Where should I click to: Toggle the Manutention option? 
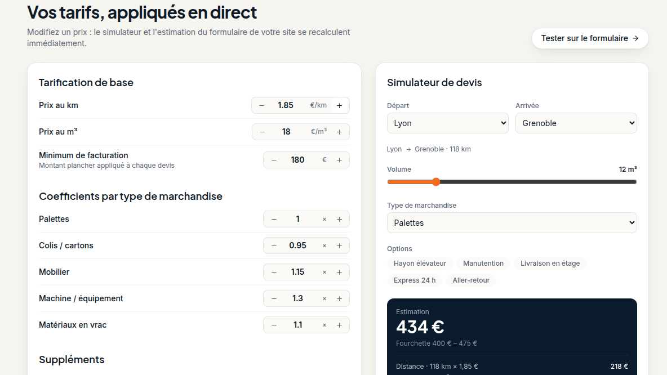coord(483,264)
